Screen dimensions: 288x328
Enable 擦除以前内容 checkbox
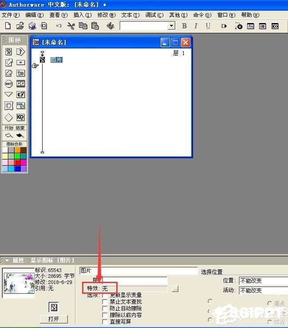pos(105,315)
